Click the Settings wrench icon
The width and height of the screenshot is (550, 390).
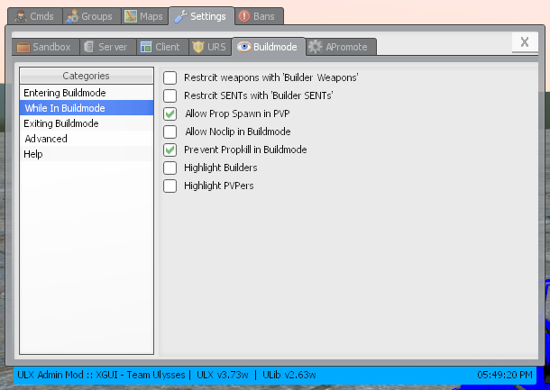pyautogui.click(x=181, y=16)
